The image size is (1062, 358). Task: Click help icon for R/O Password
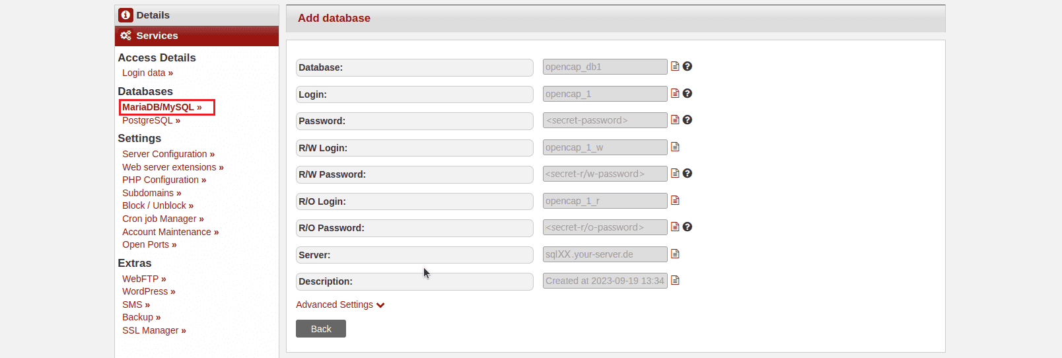688,227
